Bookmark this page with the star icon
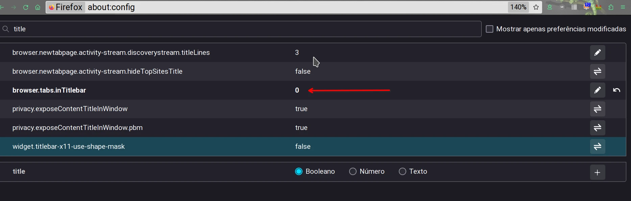Viewport: 631px width, 201px height. point(536,7)
